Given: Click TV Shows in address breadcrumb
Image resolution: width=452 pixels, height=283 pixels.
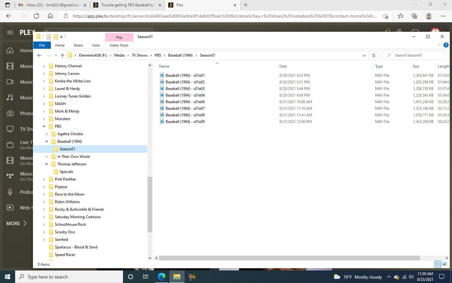Looking at the screenshot, I should (x=140, y=56).
